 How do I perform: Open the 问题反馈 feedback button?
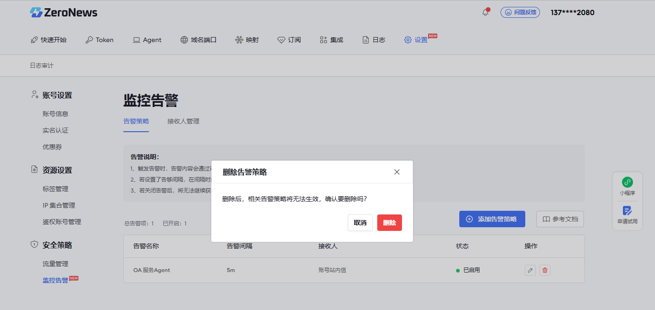pyautogui.click(x=520, y=12)
